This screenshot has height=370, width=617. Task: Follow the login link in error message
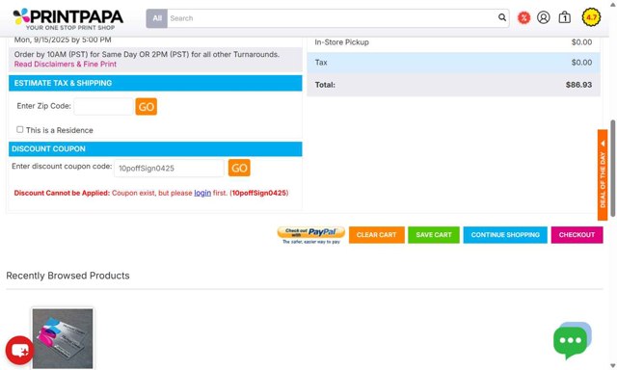pos(202,193)
